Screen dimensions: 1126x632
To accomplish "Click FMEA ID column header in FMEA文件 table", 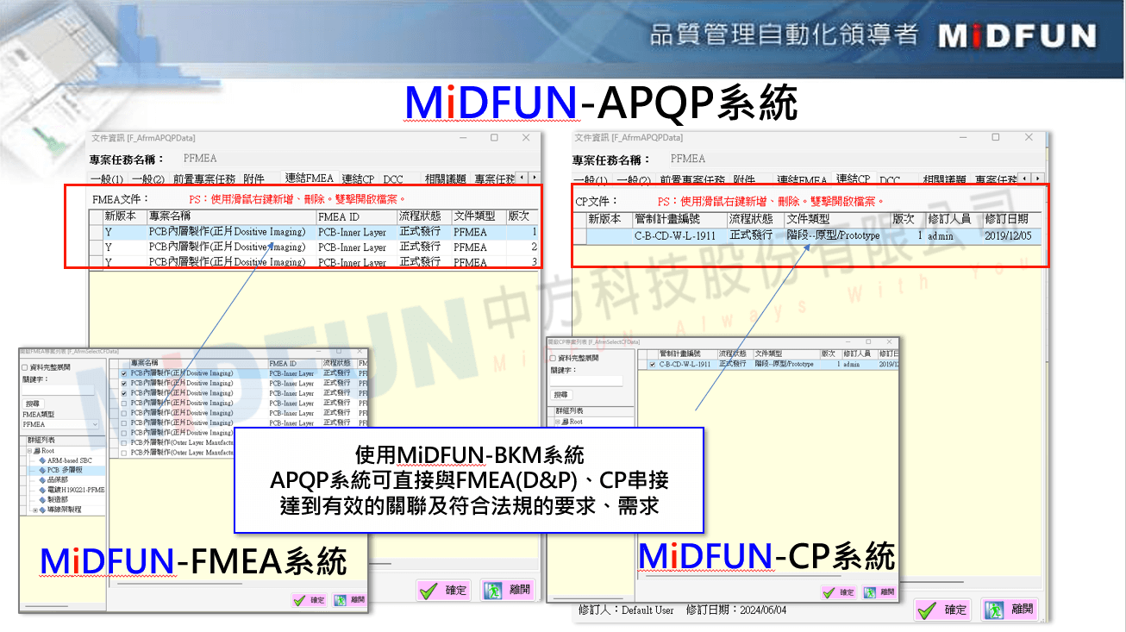I will [x=356, y=216].
